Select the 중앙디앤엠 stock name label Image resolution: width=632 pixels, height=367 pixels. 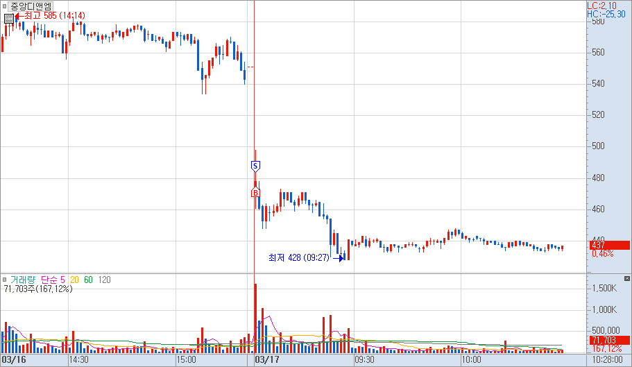31,6
